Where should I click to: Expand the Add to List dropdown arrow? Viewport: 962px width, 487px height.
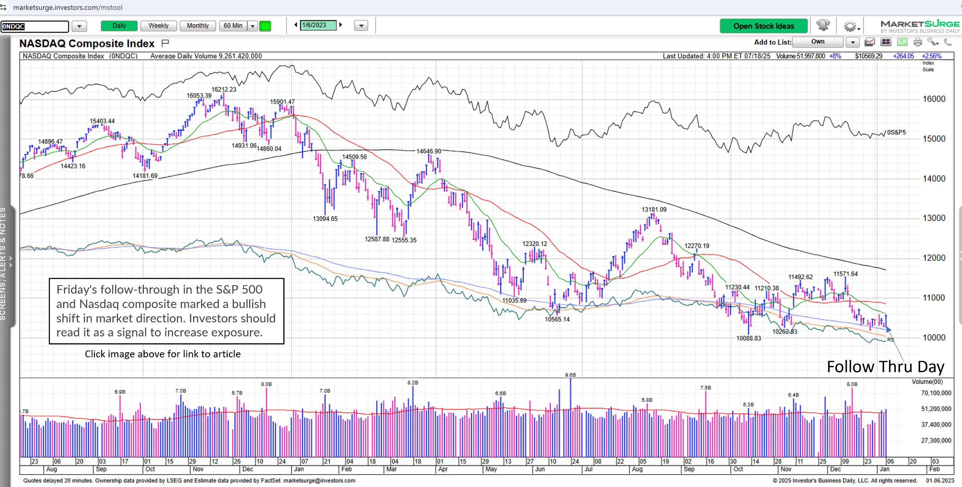click(x=853, y=42)
